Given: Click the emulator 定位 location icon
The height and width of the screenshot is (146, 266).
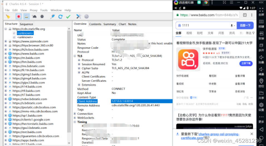Looking at the screenshot, I should 261,81.
